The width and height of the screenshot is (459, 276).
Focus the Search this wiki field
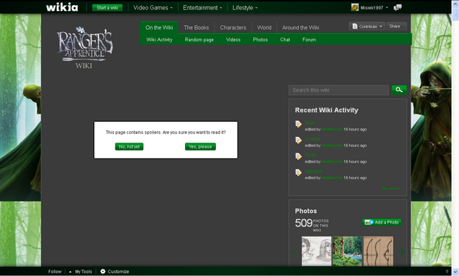click(339, 90)
